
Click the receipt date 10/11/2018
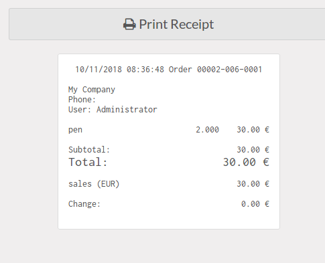tap(99, 70)
